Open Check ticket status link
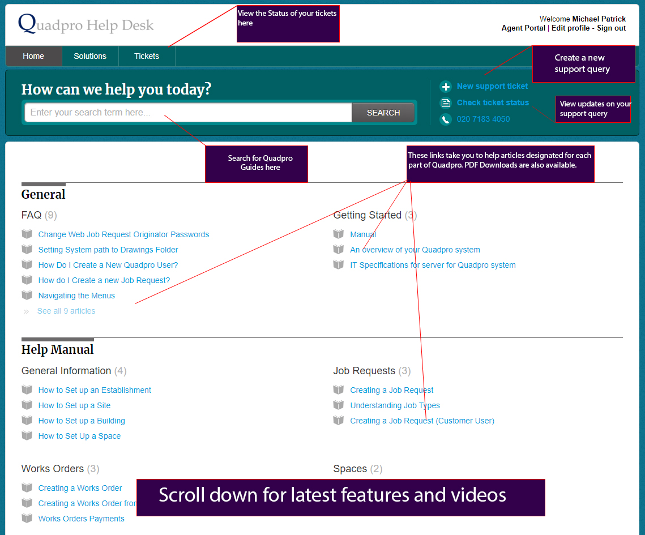The height and width of the screenshot is (535, 645). [493, 103]
